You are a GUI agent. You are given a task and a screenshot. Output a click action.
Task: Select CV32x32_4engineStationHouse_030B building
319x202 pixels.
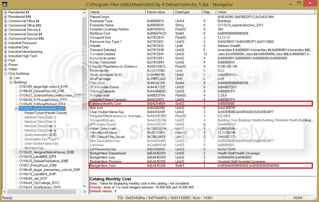[46, 153]
